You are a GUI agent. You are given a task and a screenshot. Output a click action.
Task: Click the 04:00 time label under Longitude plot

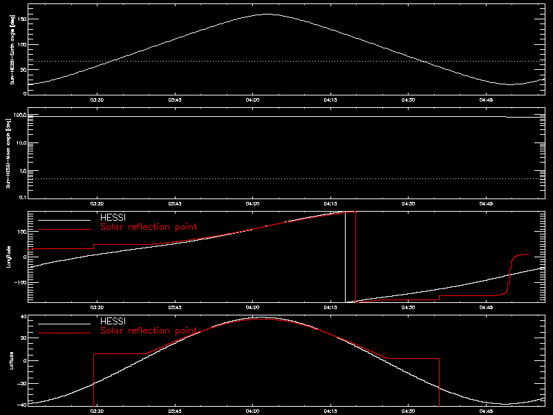tap(252, 308)
